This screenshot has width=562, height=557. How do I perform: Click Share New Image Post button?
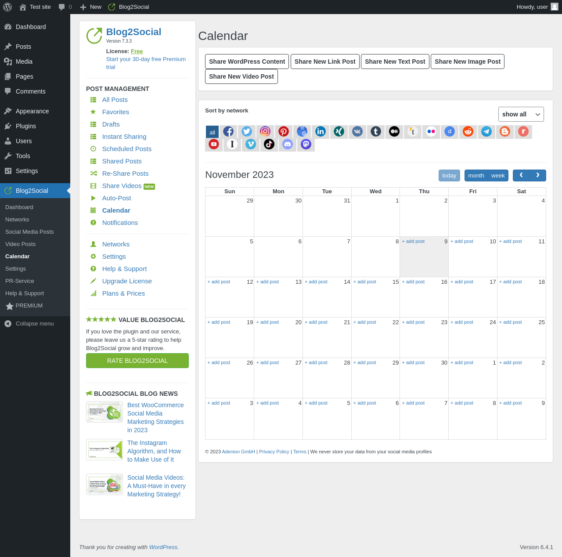(468, 61)
